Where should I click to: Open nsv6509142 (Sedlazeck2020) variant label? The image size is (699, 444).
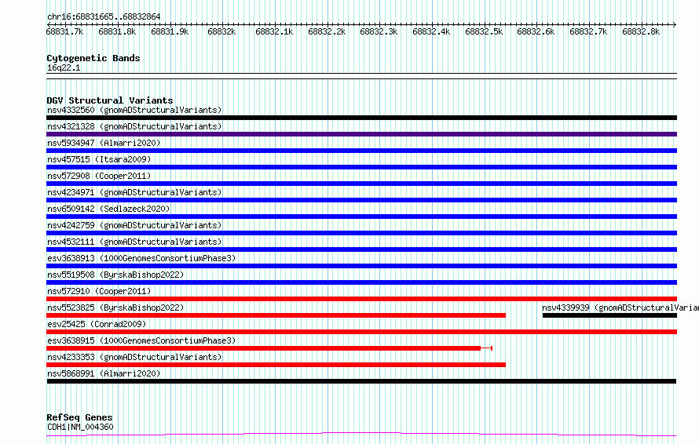pos(108,209)
